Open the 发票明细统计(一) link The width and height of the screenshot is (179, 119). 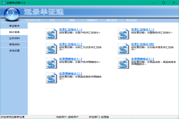pyautogui.click(x=71, y=59)
